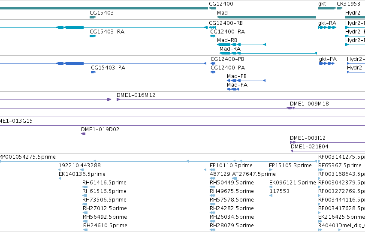Select the Mad-RA transcript label

230,49
